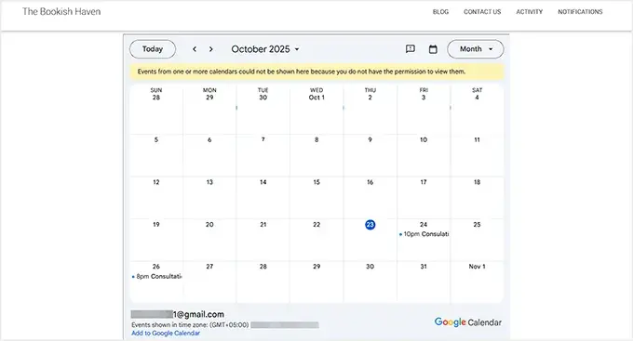Select day 5 in calendar

tap(155, 140)
